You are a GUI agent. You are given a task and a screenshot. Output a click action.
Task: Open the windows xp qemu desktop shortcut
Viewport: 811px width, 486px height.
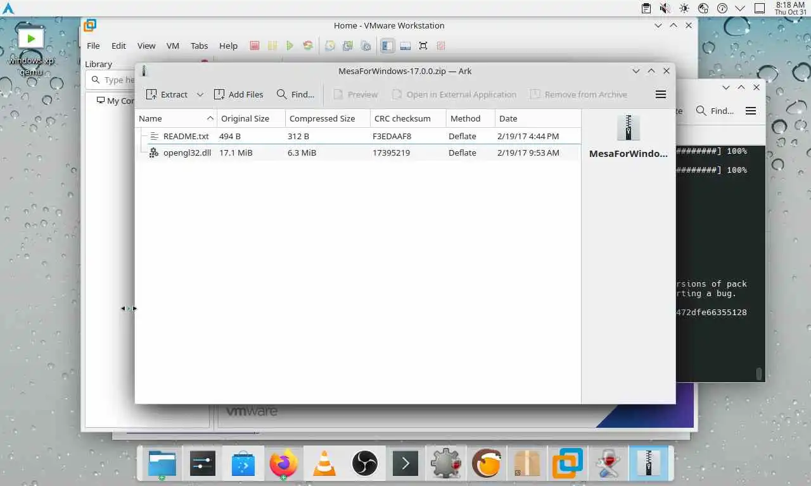30,51
